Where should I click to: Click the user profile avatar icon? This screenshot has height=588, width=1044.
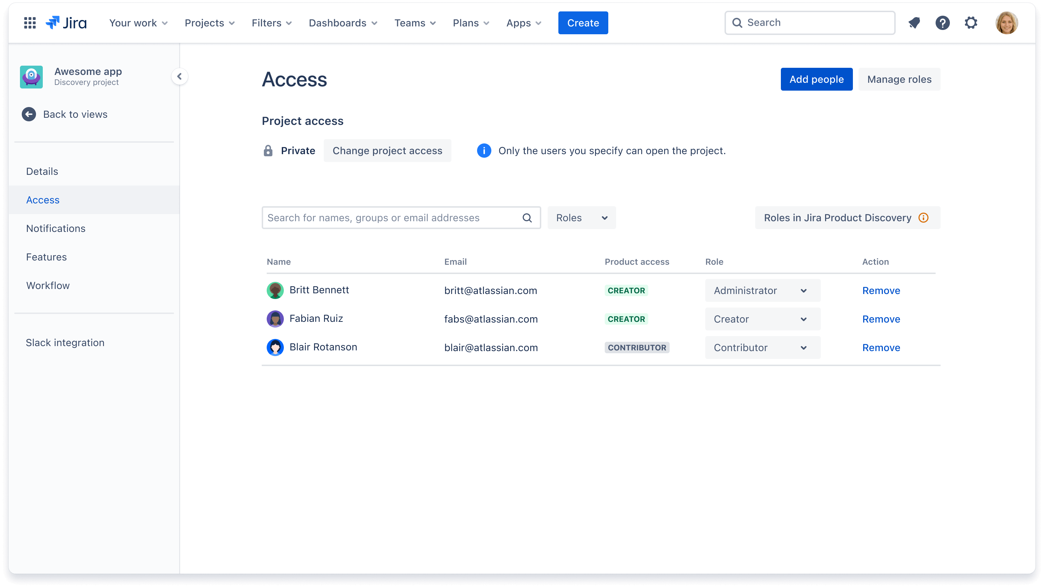point(1006,22)
